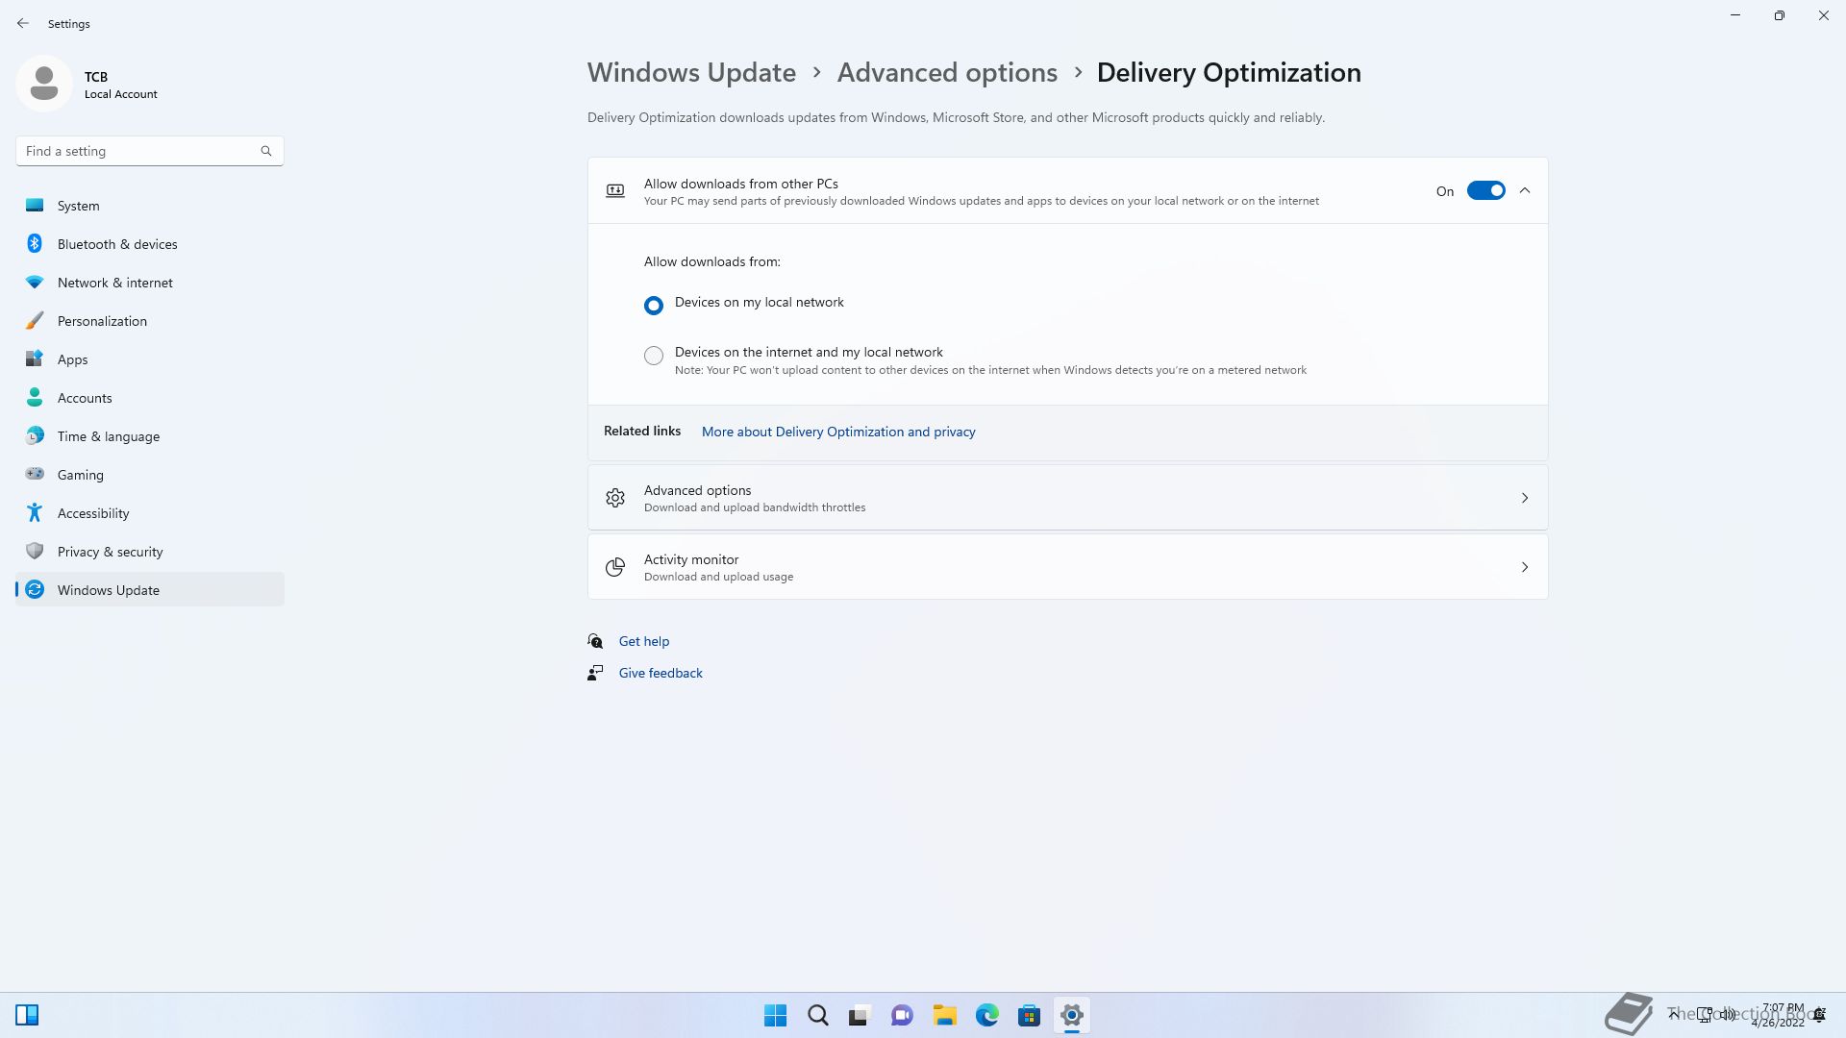Click the Gaming controller icon
The width and height of the screenshot is (1846, 1038).
35,474
